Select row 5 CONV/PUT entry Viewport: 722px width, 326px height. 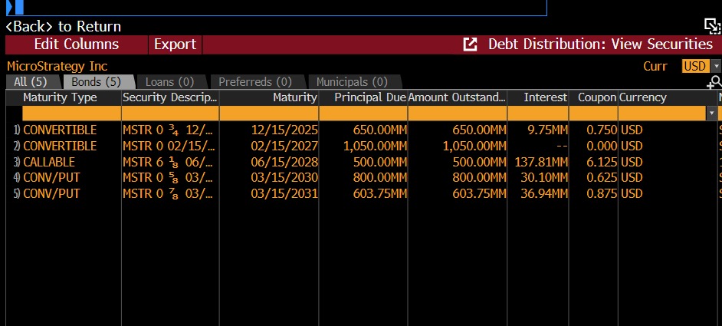pos(51,193)
